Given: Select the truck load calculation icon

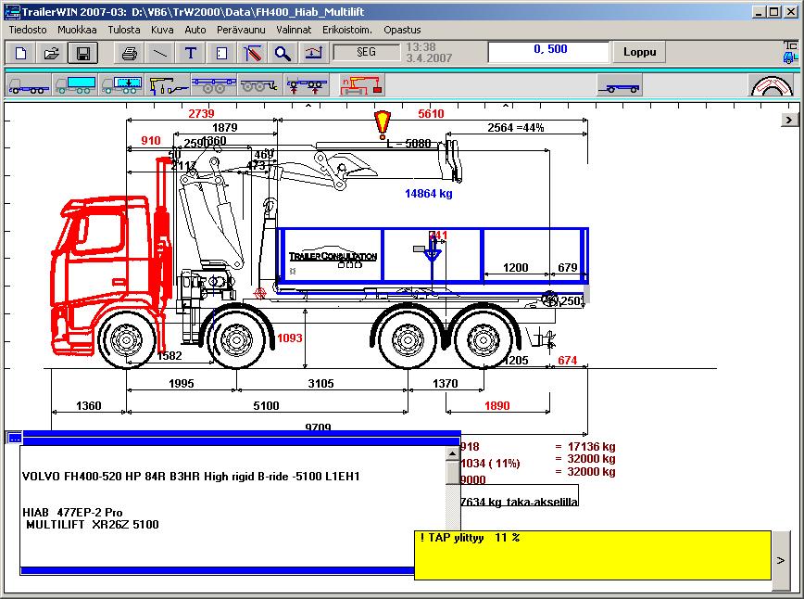Looking at the screenshot, I should point(121,85).
